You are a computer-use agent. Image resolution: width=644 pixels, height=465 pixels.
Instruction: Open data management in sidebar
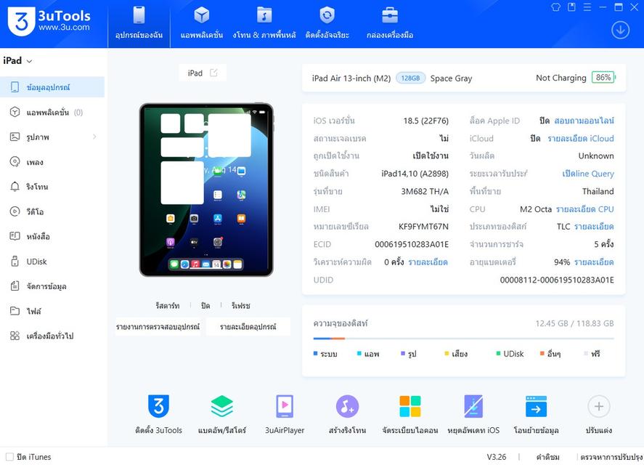[x=52, y=286]
